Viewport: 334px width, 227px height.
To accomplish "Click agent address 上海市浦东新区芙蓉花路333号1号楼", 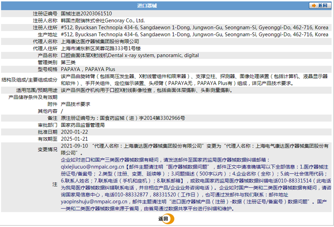I will (x=101, y=49).
